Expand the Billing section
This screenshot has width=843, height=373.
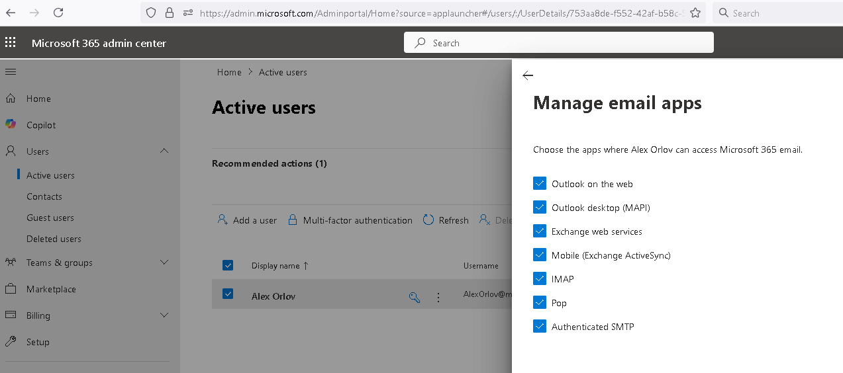click(164, 315)
